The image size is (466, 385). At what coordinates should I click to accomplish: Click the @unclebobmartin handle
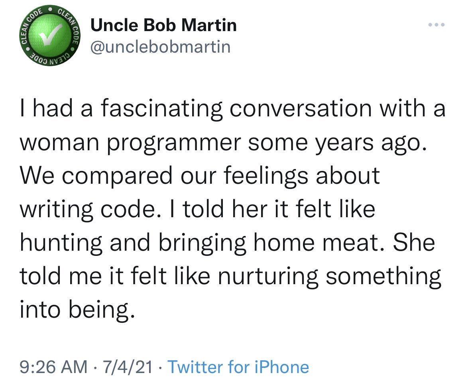click(160, 47)
